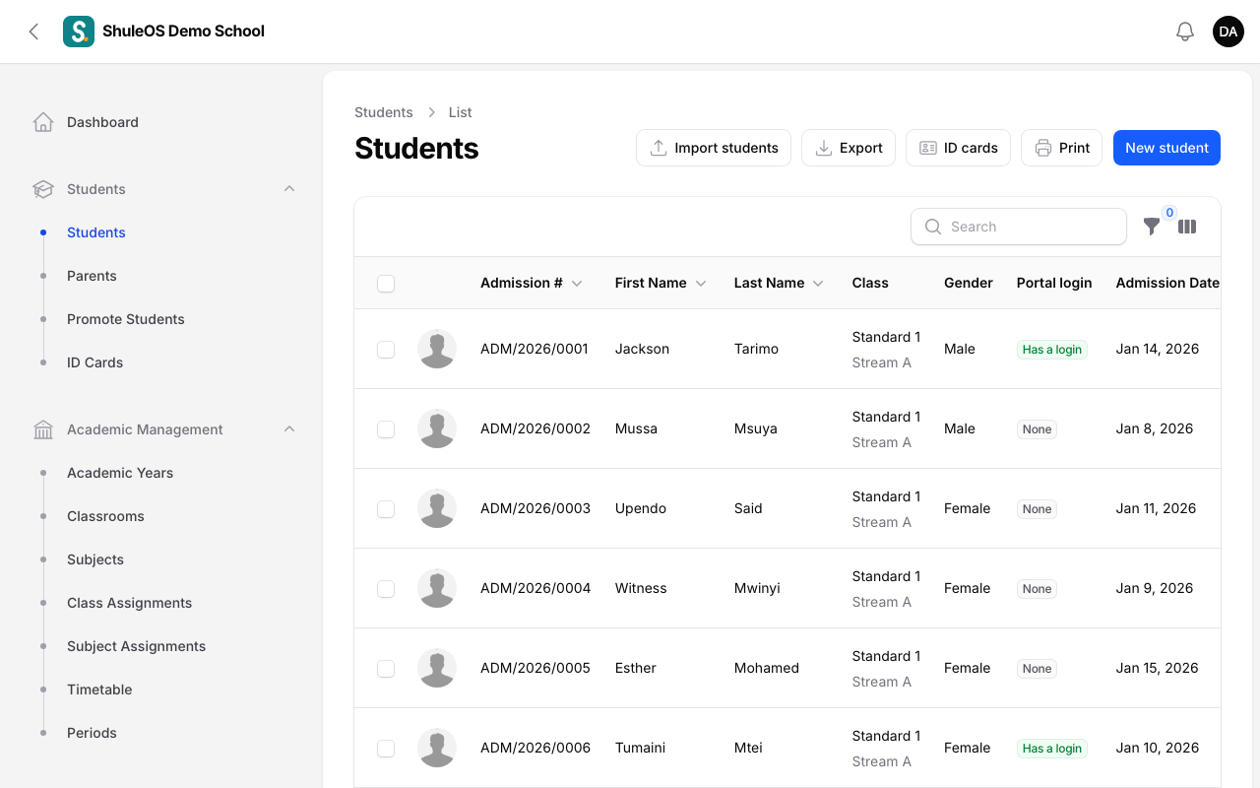
Task: Select checkbox for ADM/2026/0006 row
Action: [386, 749]
